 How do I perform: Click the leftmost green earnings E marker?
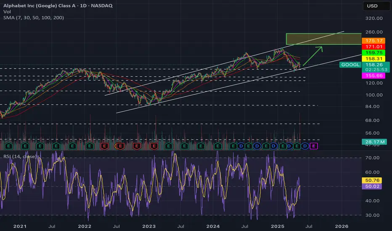click(9, 146)
